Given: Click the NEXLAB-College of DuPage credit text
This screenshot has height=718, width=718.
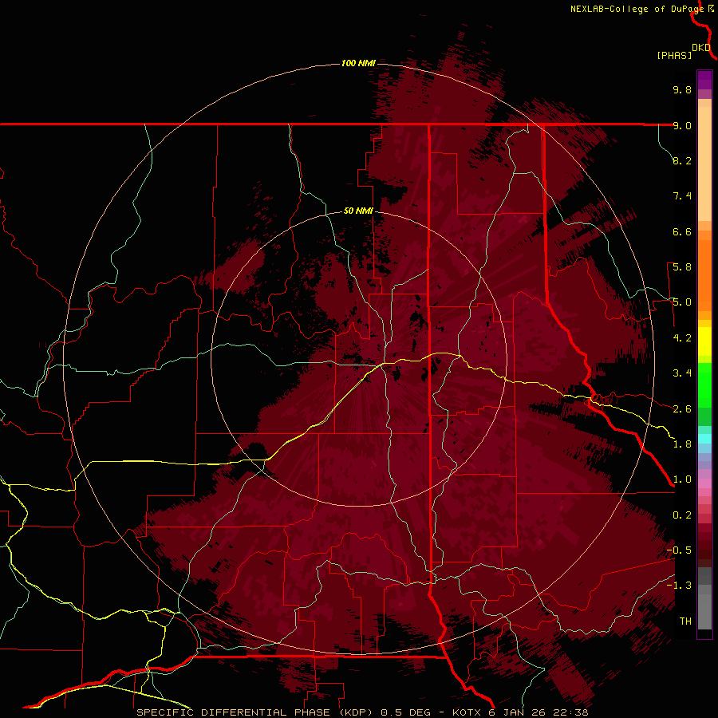Looking at the screenshot, I should click(637, 9).
